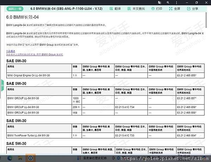Click the 溫度接近歷史記錄 weather widget
This screenshot has width=211, height=162.
[x=92, y=158]
